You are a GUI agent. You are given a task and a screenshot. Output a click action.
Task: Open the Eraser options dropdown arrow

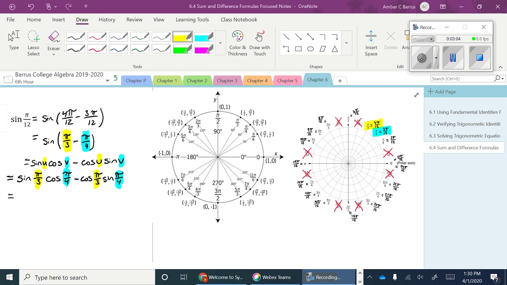(54, 55)
